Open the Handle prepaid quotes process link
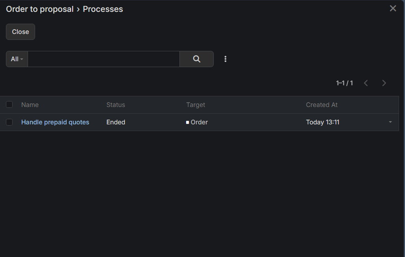The image size is (405, 257). pyautogui.click(x=55, y=122)
